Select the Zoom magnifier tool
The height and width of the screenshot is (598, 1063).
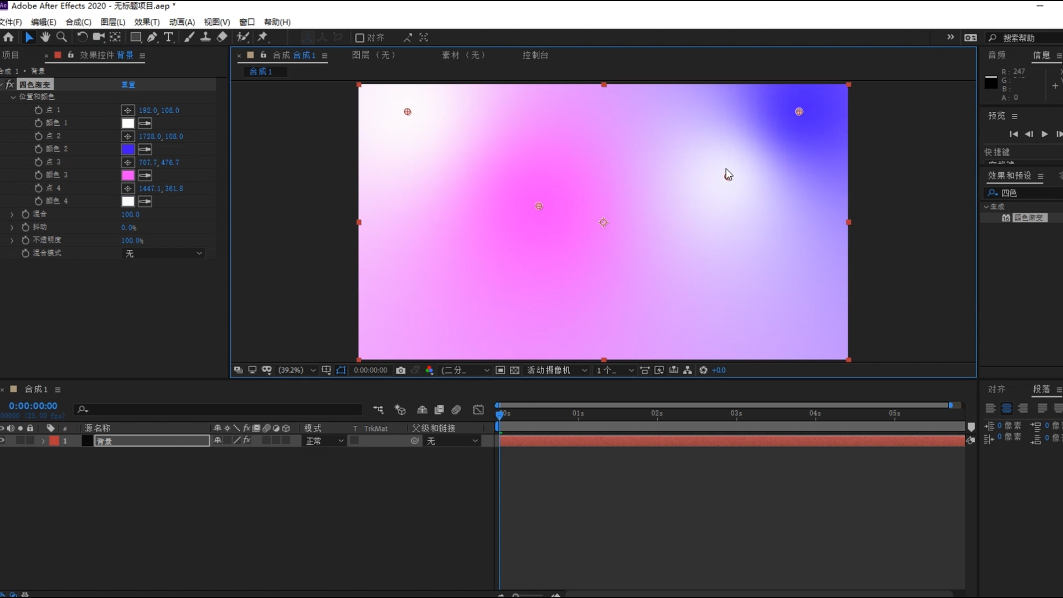(61, 37)
